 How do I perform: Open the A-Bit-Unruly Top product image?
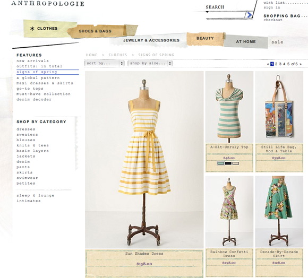click(x=229, y=107)
